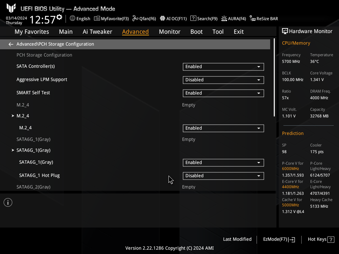The width and height of the screenshot is (339, 254).
Task: Open the clock settings gear icon
Action: pyautogui.click(x=59, y=17)
